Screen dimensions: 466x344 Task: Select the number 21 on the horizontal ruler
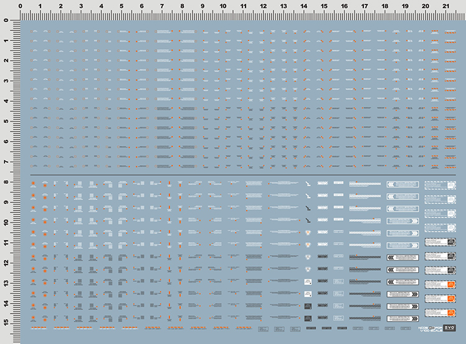(445, 6)
